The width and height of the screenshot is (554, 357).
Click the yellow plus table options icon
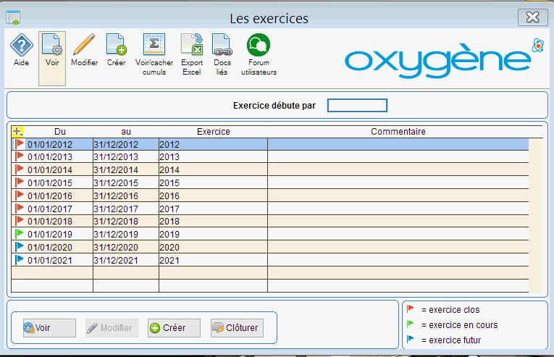coord(17,132)
